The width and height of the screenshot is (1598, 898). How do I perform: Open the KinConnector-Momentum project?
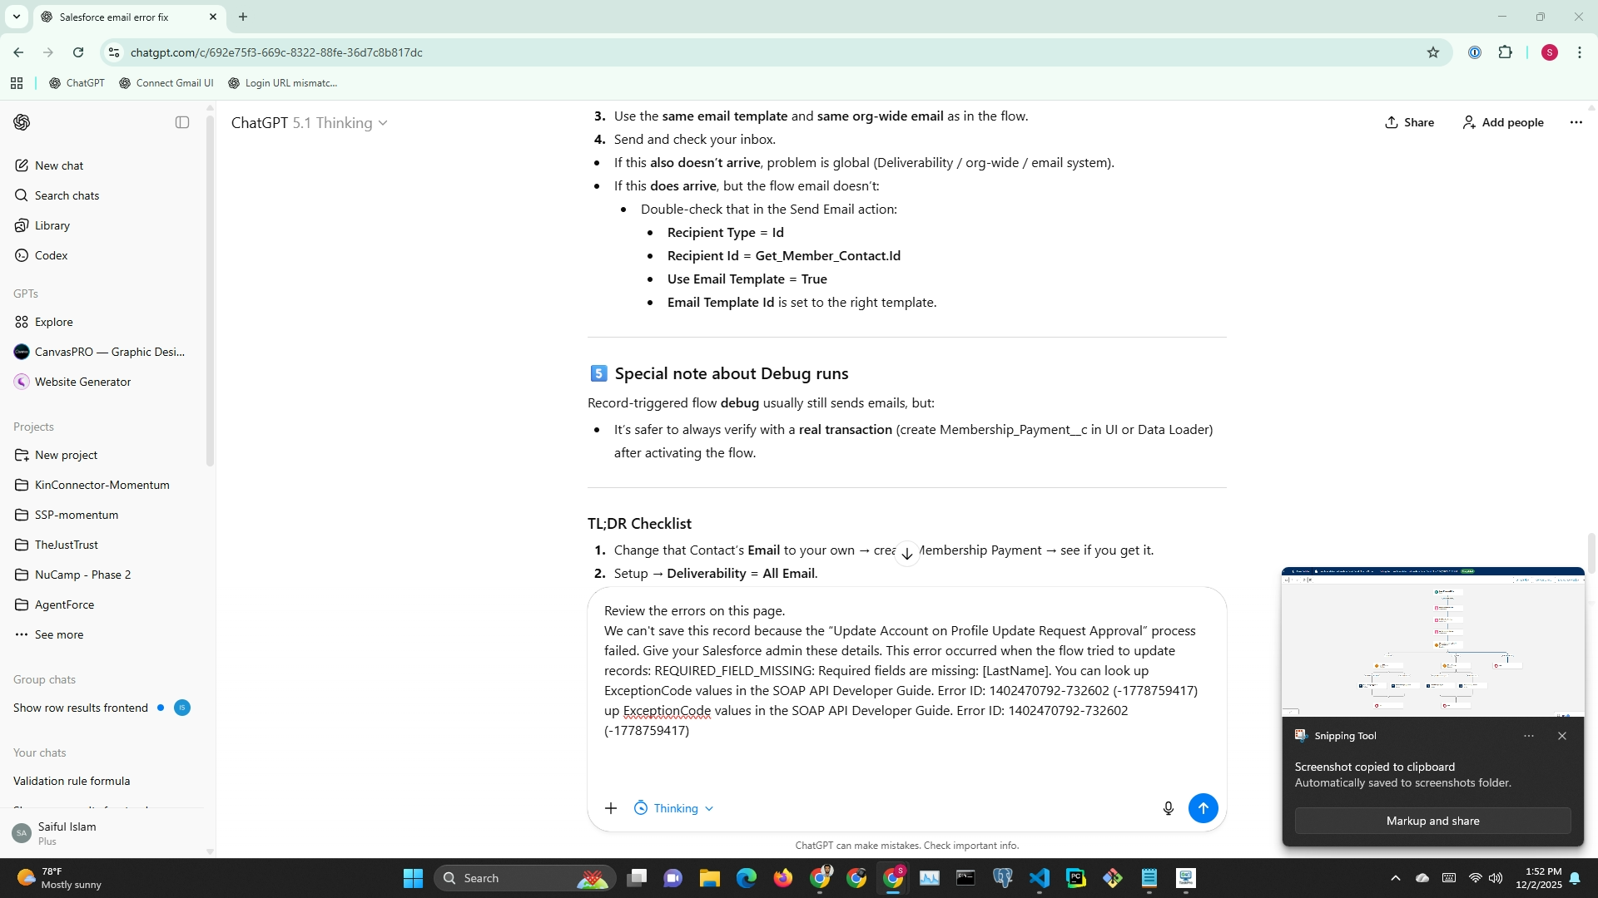click(102, 485)
